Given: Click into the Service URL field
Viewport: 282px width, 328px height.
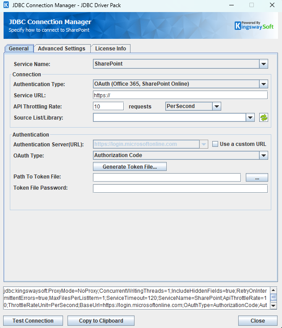Looking at the screenshot, I should pos(181,95).
